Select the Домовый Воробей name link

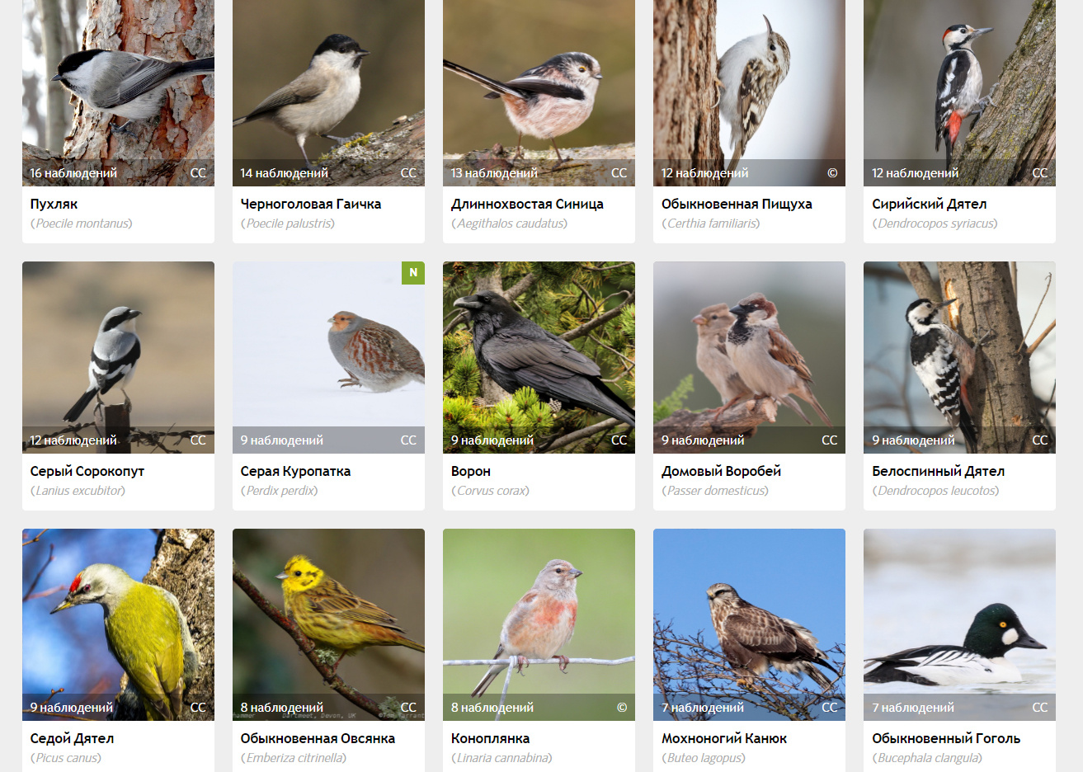point(721,471)
